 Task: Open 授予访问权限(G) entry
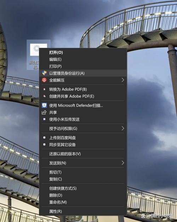click(x=83, y=129)
